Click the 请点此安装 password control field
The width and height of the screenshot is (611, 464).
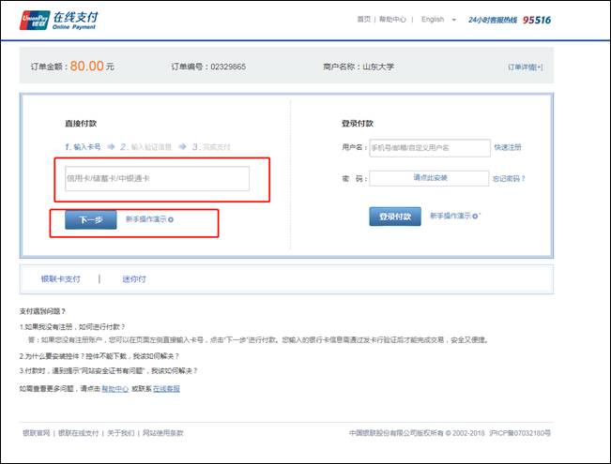tap(429, 178)
